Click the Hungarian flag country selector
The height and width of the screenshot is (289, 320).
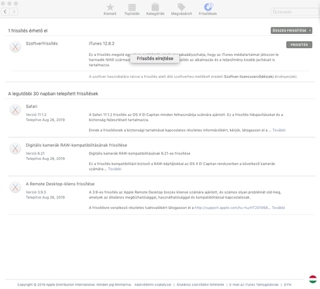pos(313,279)
